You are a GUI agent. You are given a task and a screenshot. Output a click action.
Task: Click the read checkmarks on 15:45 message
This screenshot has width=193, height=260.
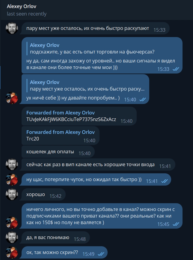pos(176,224)
